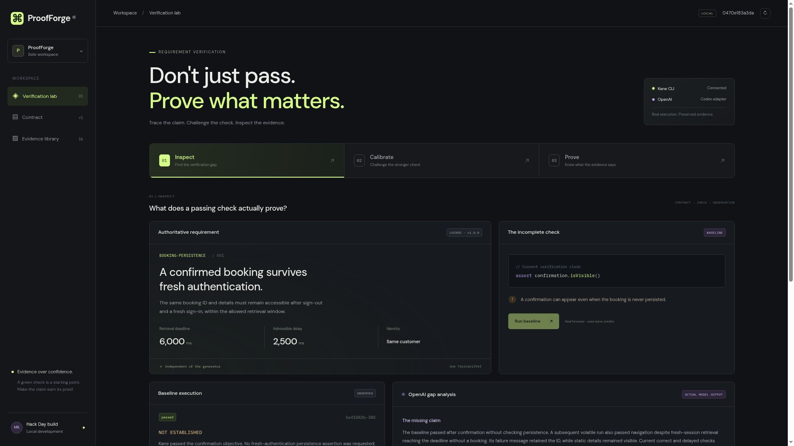Viewport: 794px width, 446px height.
Task: Click the warning icon beside confirmation note
Action: (x=512, y=299)
